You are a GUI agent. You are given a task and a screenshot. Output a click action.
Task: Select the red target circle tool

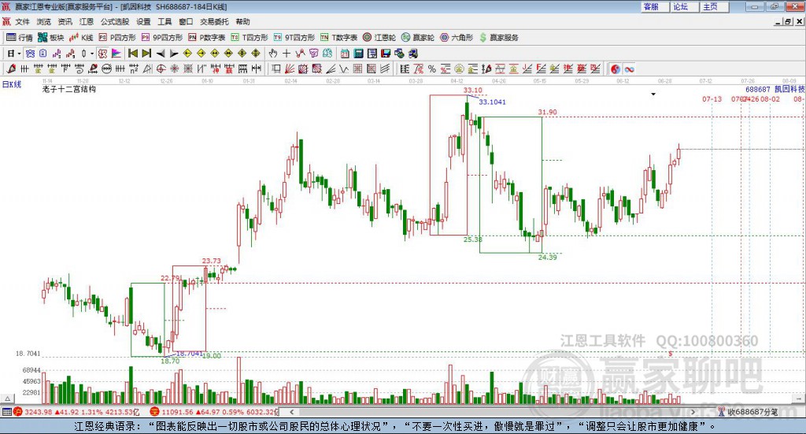[161, 69]
